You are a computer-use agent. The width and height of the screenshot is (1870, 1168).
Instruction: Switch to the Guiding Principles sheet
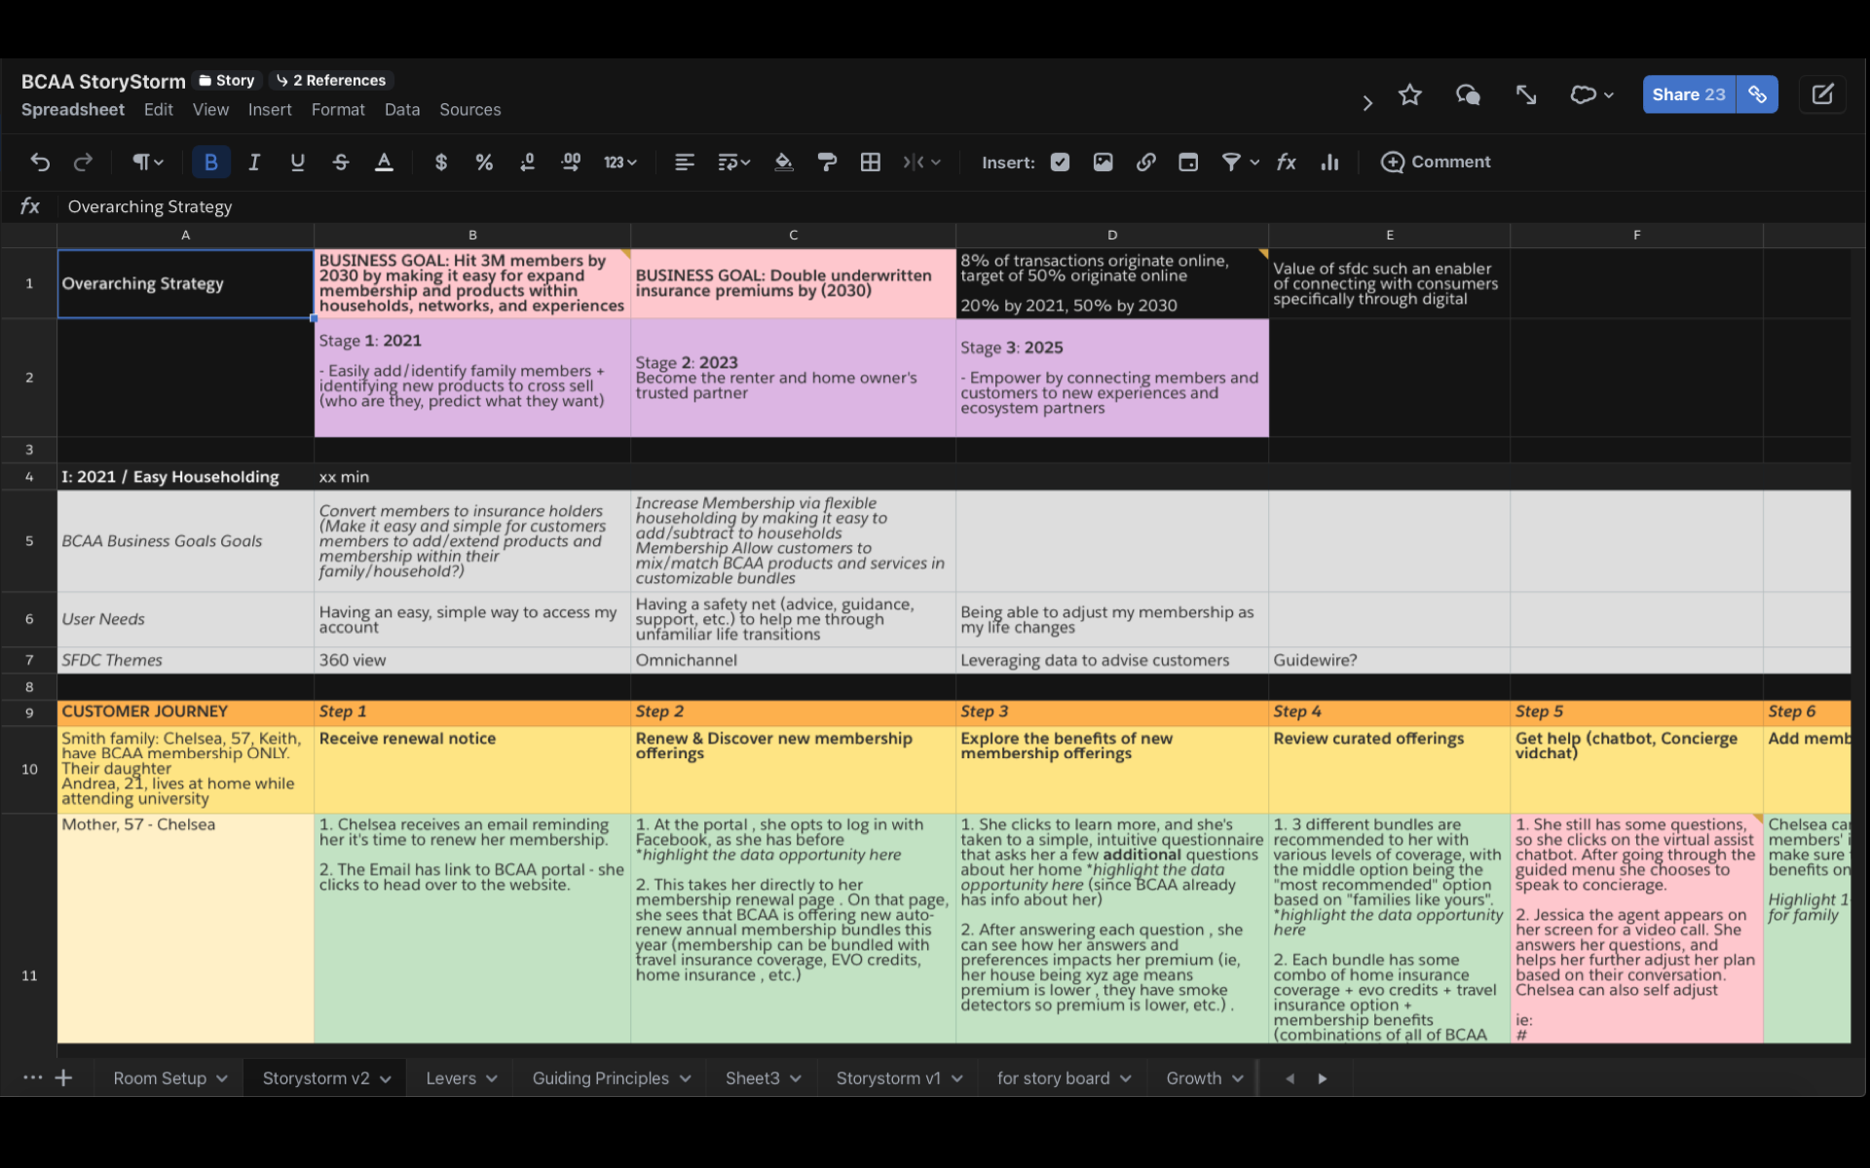(600, 1078)
